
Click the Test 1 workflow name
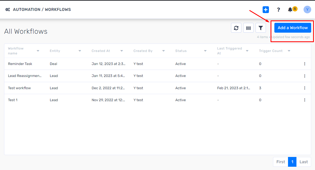coord(13,100)
